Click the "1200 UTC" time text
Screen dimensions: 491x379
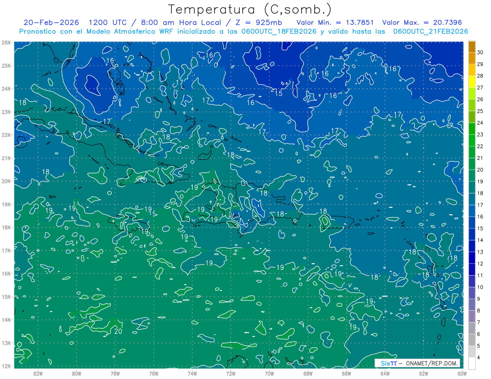click(x=108, y=22)
